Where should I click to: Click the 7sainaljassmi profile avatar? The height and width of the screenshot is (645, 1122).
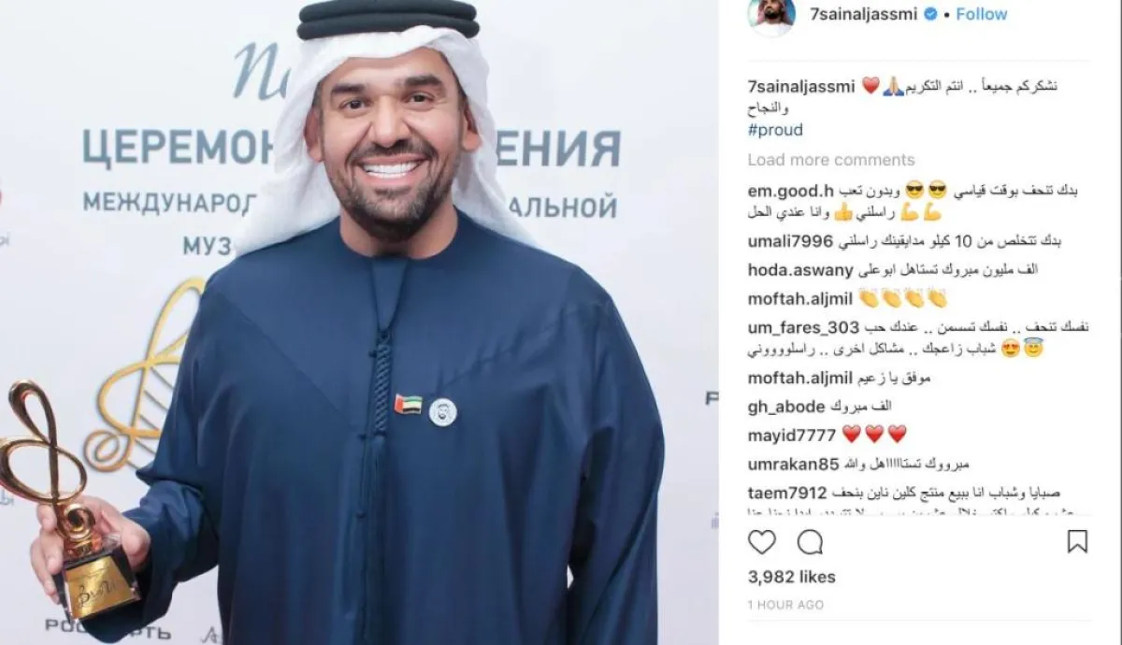771,16
